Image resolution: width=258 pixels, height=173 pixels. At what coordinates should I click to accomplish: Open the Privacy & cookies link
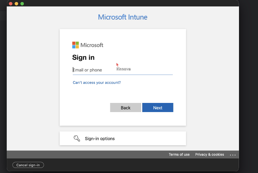[x=209, y=154]
